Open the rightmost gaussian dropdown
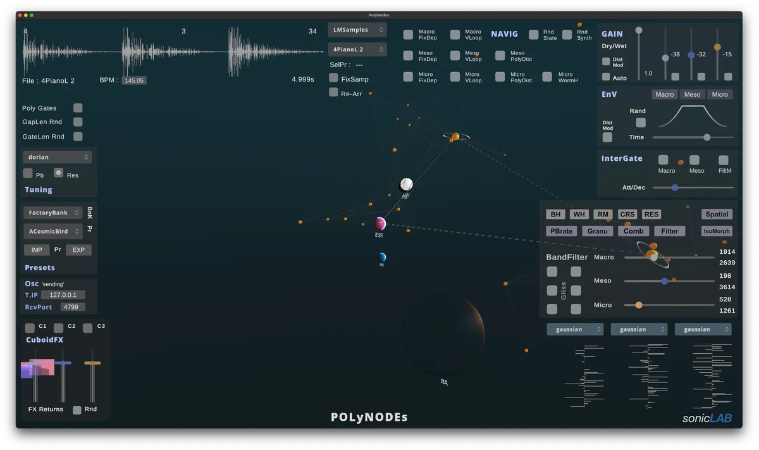Image resolution: width=759 pixels, height=450 pixels. pos(703,329)
